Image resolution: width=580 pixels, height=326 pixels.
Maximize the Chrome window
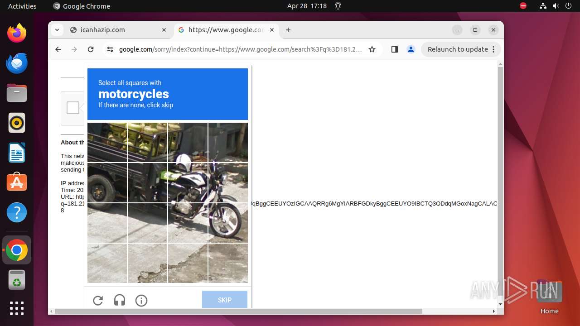pyautogui.click(x=475, y=30)
